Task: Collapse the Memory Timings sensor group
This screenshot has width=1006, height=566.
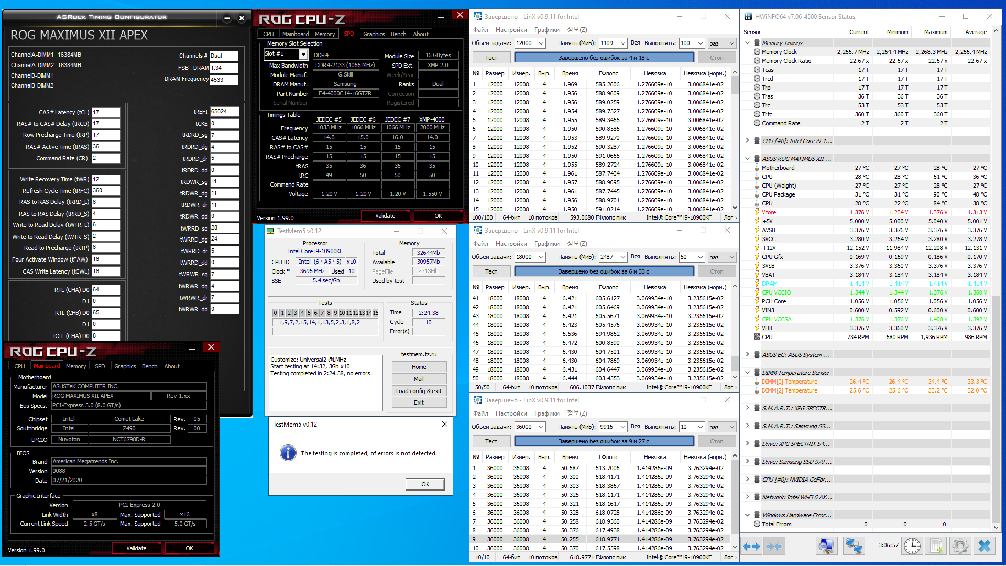Action: [747, 43]
